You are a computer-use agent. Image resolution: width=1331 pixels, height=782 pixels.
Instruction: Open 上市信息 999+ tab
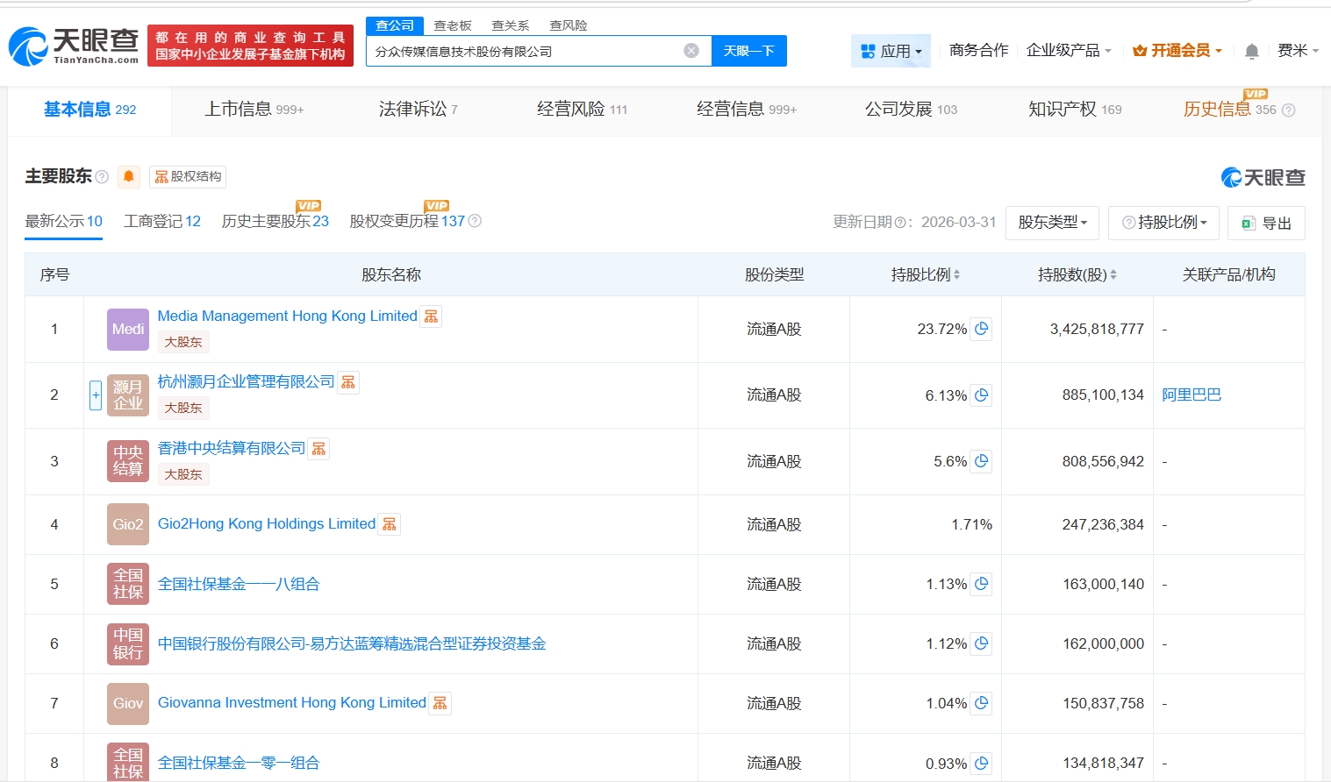click(x=254, y=110)
